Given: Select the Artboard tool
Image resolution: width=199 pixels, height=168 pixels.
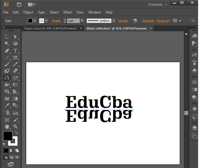Looking at the screenshot, I should click(x=7, y=120).
